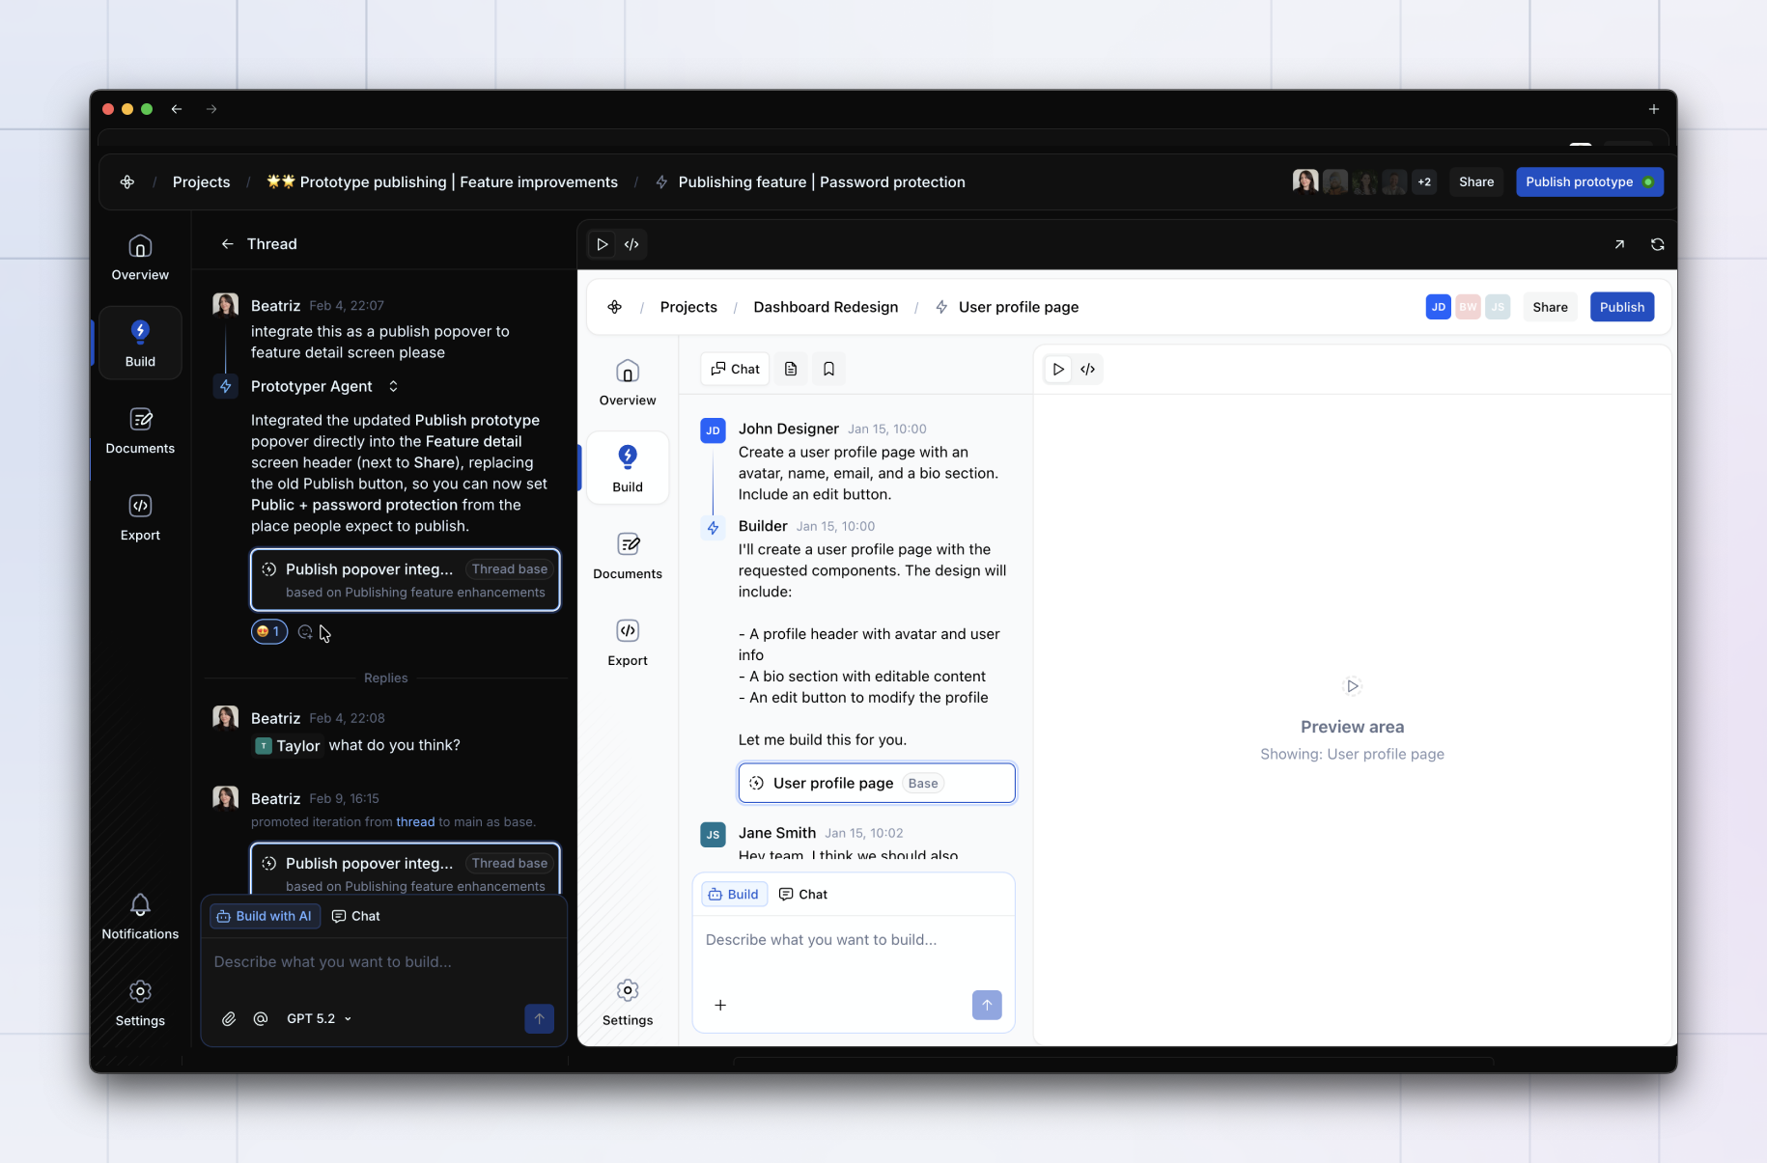Open Export in the outer dark sidebar
1767x1163 pixels.
pyautogui.click(x=140, y=517)
